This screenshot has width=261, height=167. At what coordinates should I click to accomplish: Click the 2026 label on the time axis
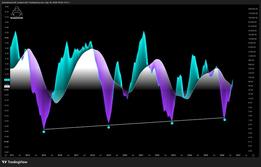222,156
